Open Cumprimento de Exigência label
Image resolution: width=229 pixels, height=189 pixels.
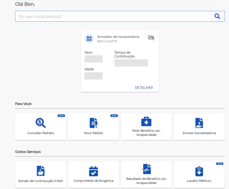[x=93, y=181]
